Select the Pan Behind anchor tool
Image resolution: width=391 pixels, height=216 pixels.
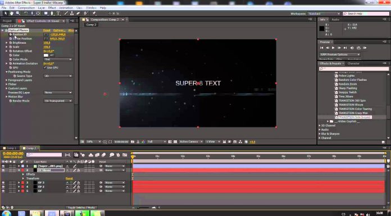tap(38, 13)
